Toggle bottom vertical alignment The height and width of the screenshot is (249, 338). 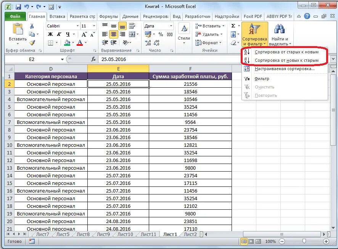pos(122,26)
